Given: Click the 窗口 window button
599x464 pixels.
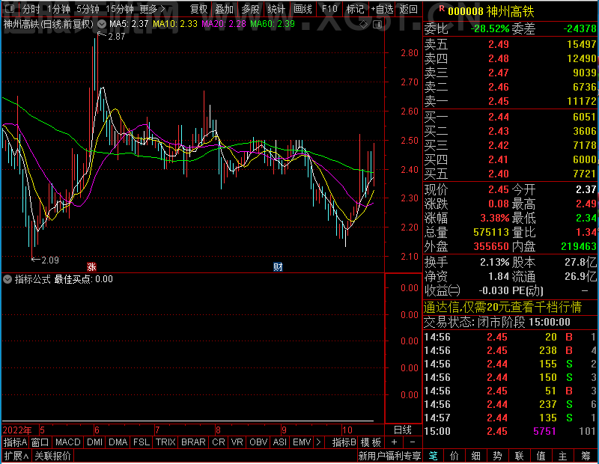Looking at the screenshot, I should 40,442.
